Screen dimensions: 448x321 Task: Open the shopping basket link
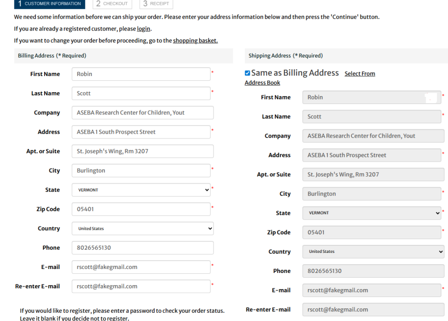[x=195, y=41]
